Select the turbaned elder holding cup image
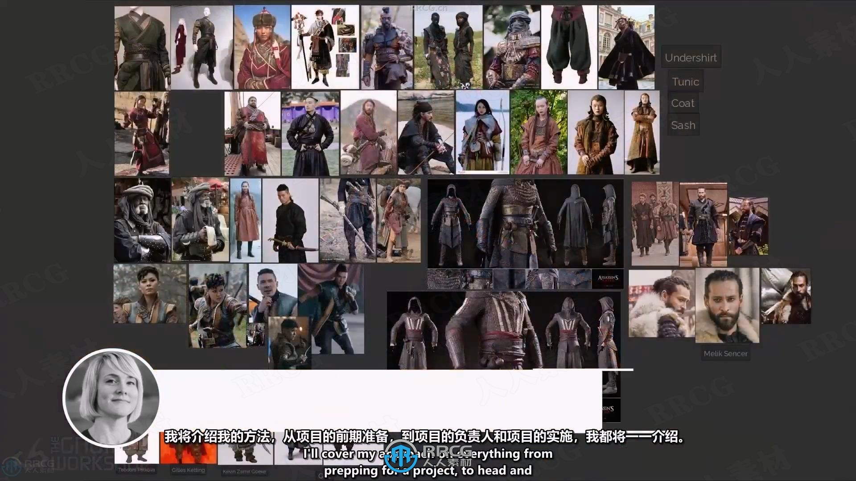Viewport: 856px width, 481px height. pos(200,220)
